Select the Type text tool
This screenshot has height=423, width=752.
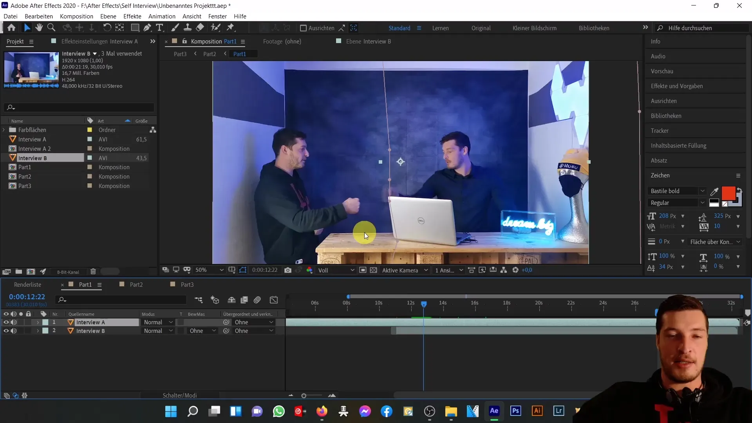tap(159, 28)
